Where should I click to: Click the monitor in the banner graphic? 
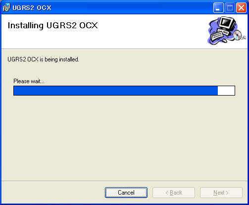pos(227,24)
